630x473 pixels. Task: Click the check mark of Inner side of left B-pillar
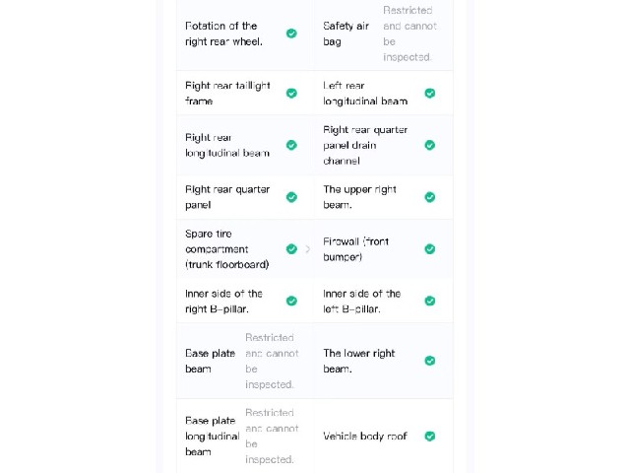430,301
